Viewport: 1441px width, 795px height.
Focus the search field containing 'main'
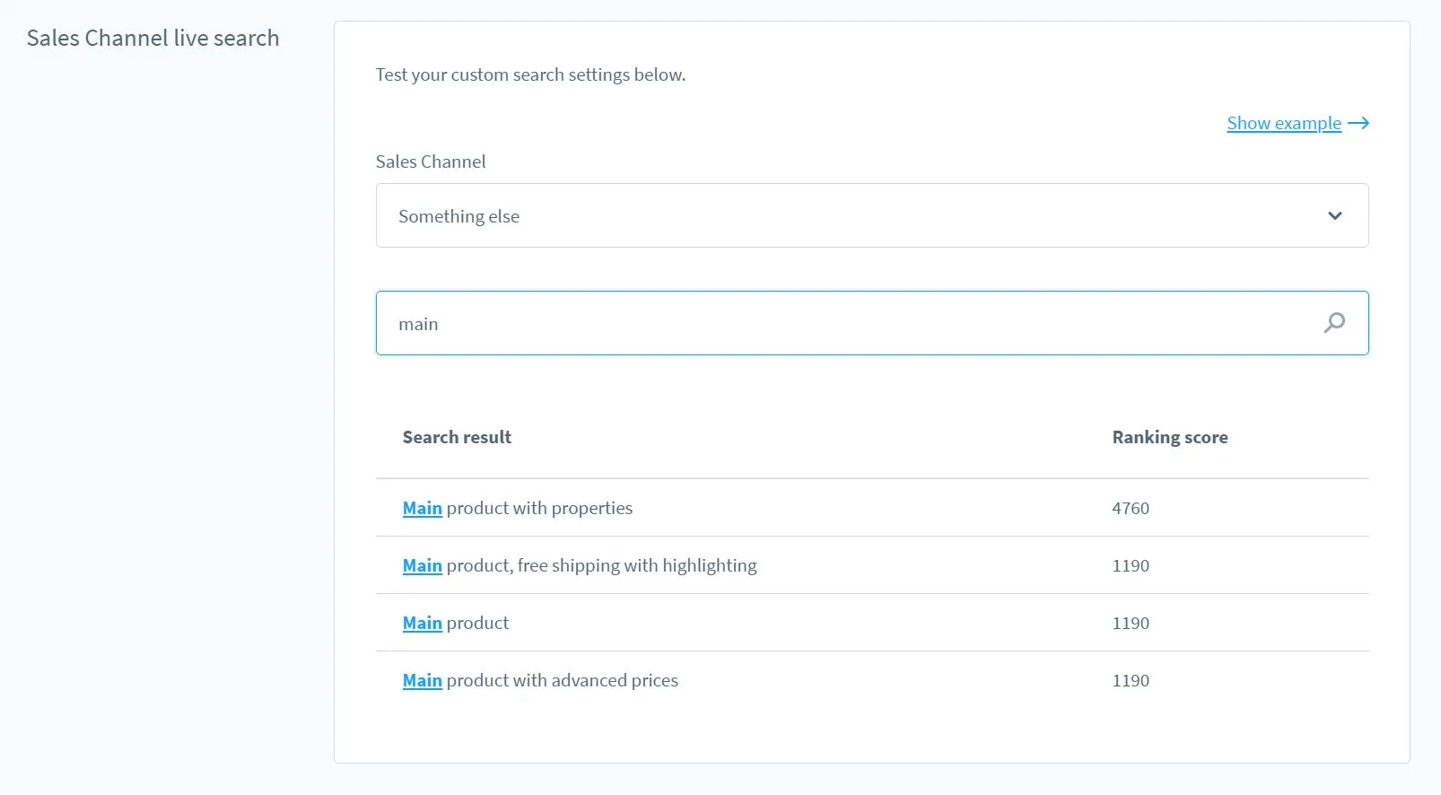click(x=843, y=324)
